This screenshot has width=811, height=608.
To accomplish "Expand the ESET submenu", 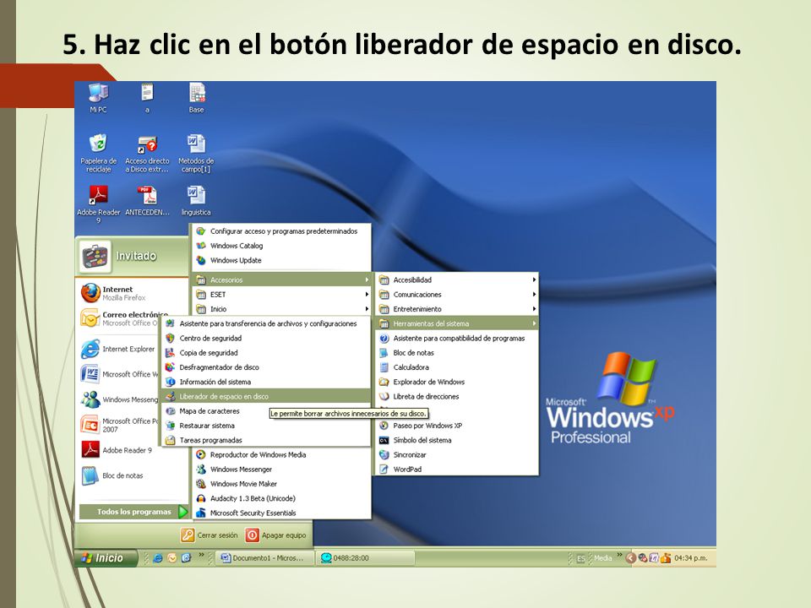I will coord(282,294).
